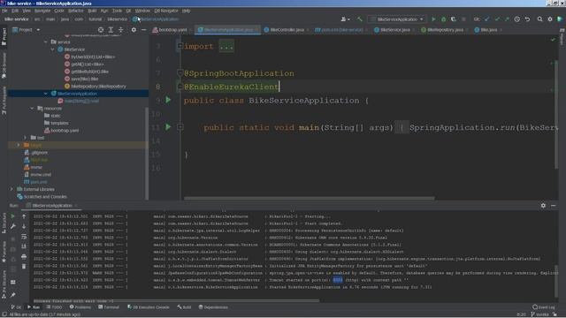Viewport: 566px width, 318px height.
Task: Open the user account dropdown in toolbar
Action: point(345,19)
